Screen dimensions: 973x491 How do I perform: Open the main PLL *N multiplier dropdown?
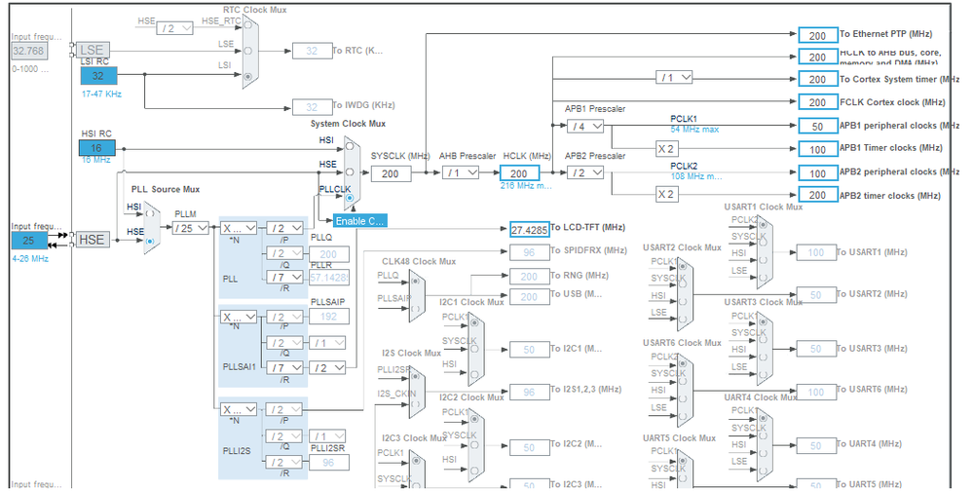[239, 228]
